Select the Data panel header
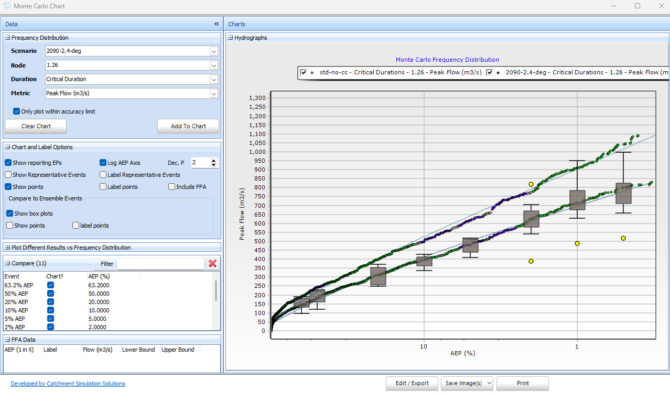This screenshot has width=670, height=393. [11, 24]
